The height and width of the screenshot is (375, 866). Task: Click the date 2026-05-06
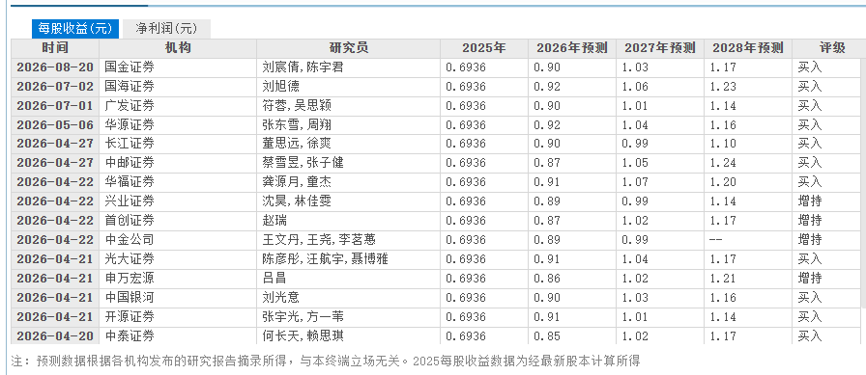pos(55,125)
